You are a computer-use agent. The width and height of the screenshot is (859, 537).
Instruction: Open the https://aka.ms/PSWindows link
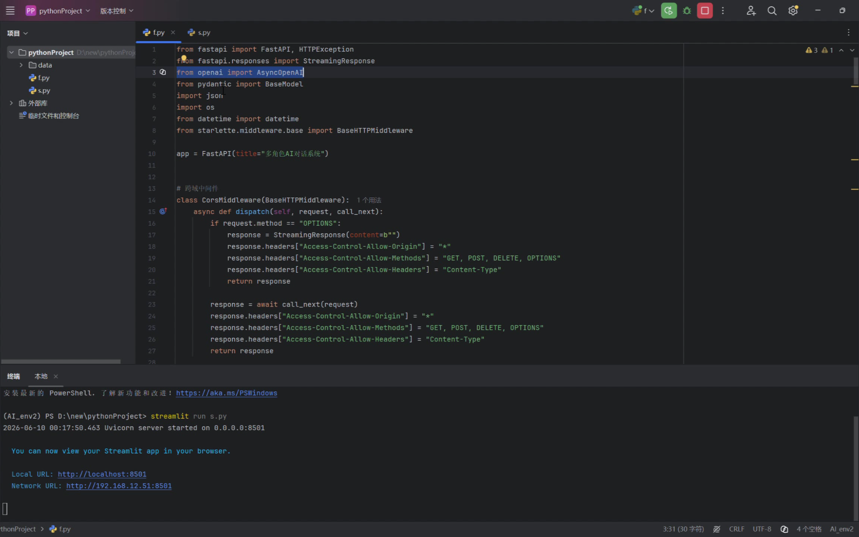[227, 393]
